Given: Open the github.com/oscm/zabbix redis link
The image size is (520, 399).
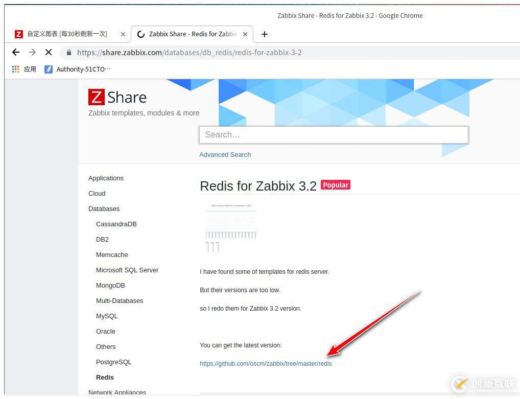Looking at the screenshot, I should pos(266,364).
